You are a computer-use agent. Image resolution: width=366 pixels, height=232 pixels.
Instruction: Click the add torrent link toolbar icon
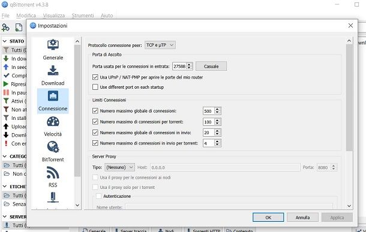[x=5, y=28]
